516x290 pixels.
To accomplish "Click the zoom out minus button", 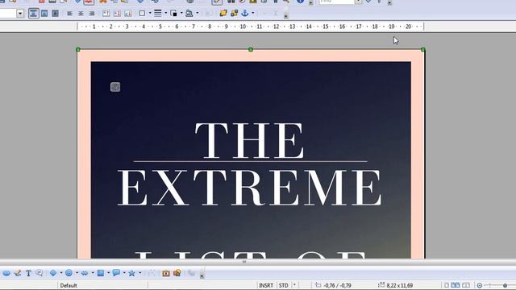I will coord(480,286).
